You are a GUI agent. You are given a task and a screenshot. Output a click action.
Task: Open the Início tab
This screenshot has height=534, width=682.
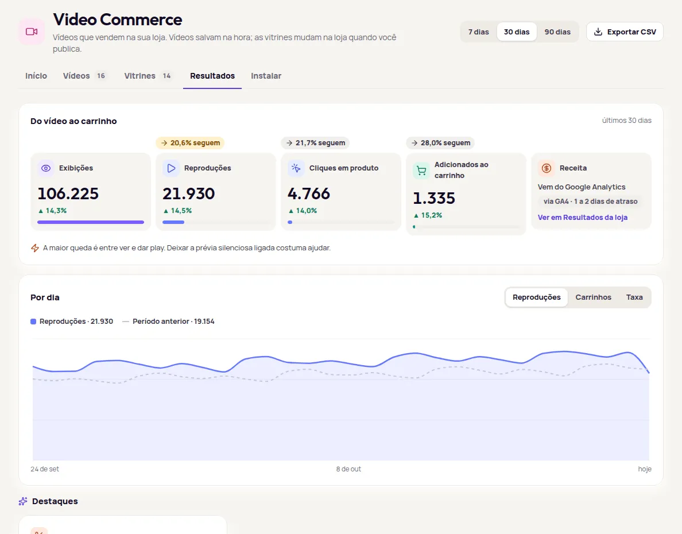coord(36,76)
